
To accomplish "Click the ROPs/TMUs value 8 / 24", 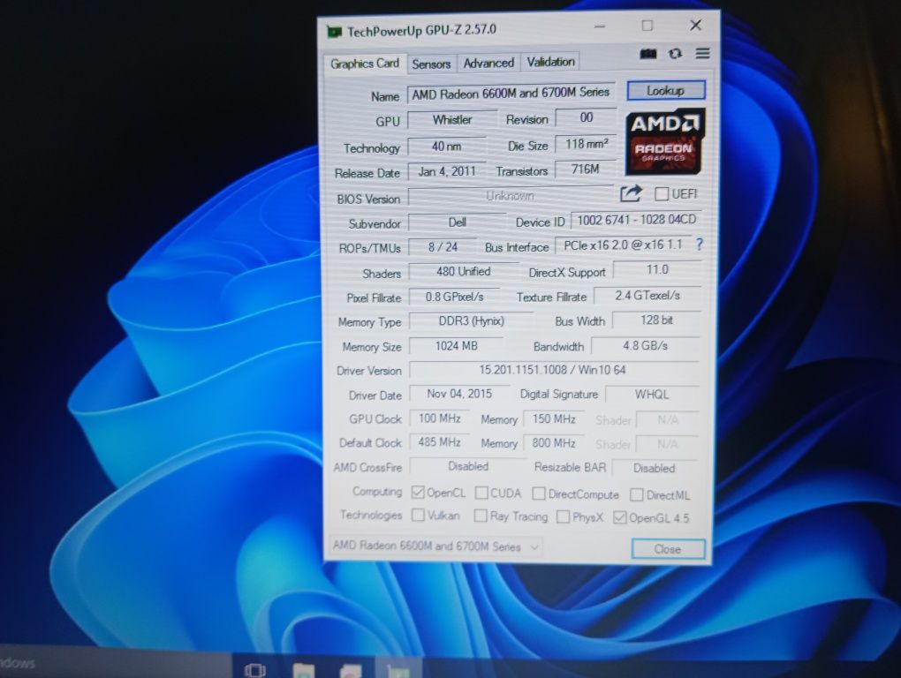I will (443, 247).
